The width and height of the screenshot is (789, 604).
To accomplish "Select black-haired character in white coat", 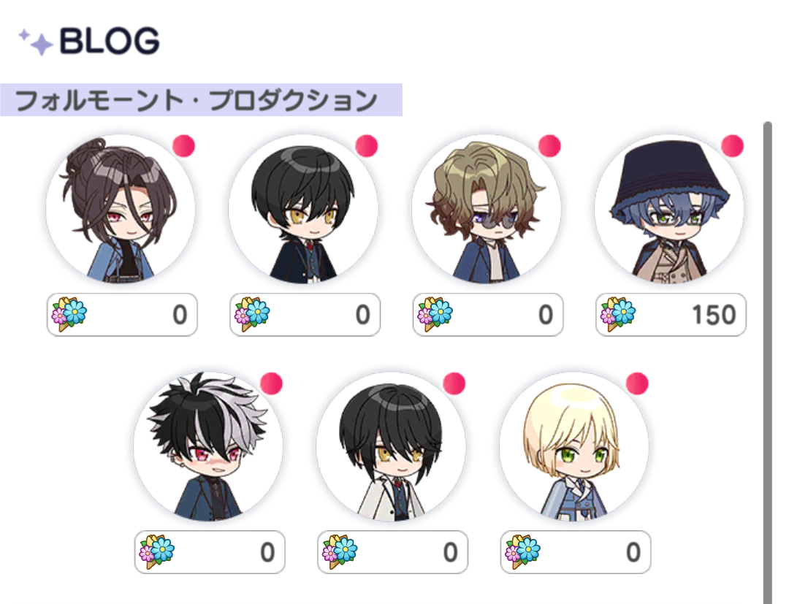I will coord(392,446).
